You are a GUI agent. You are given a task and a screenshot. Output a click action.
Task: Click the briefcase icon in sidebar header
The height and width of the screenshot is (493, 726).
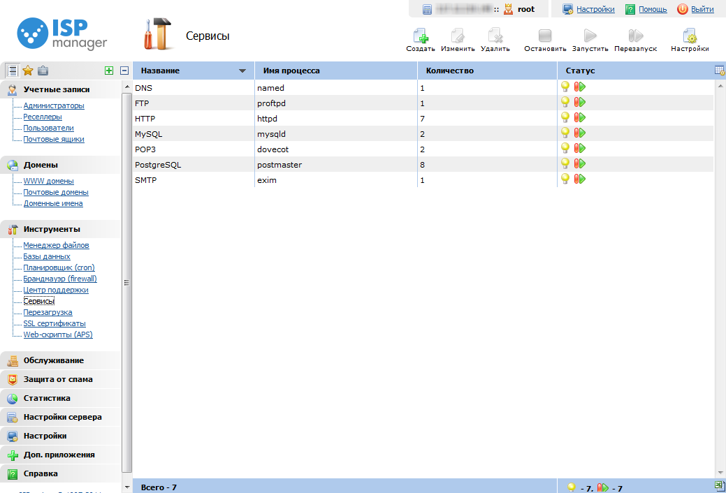point(43,70)
